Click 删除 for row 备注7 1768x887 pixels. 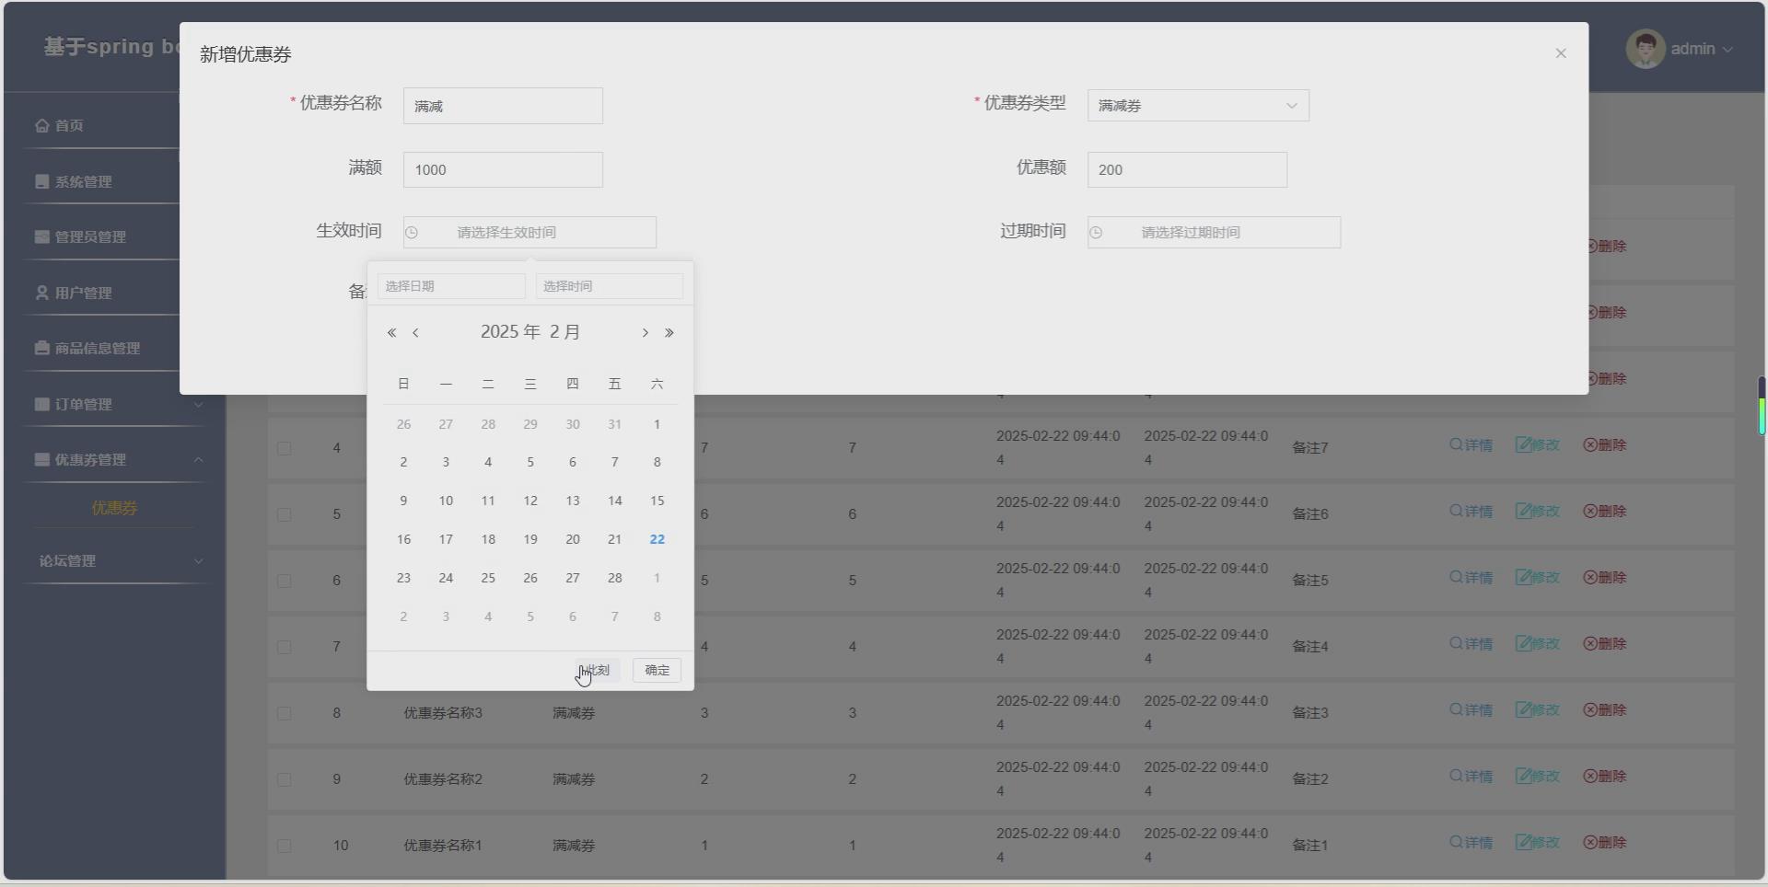(x=1605, y=445)
